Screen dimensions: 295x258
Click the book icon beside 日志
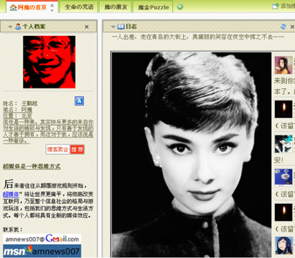(x=121, y=27)
